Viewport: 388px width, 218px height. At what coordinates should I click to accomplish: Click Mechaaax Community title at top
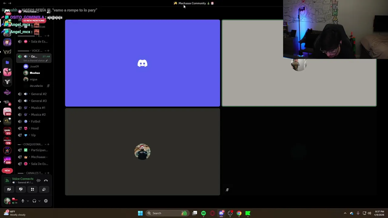[192, 3]
